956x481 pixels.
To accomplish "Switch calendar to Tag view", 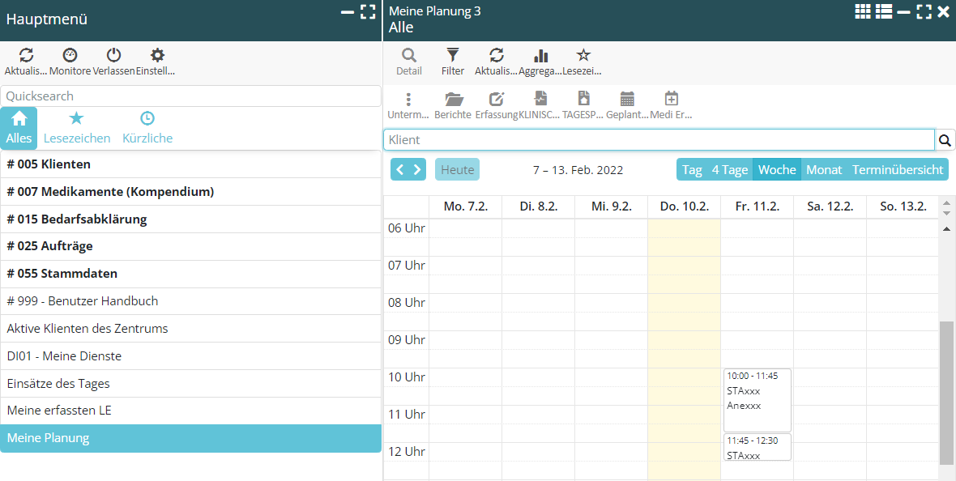I will click(692, 170).
